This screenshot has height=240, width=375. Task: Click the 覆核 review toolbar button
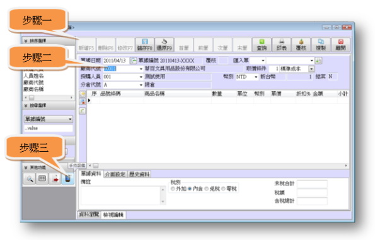pyautogui.click(x=301, y=45)
